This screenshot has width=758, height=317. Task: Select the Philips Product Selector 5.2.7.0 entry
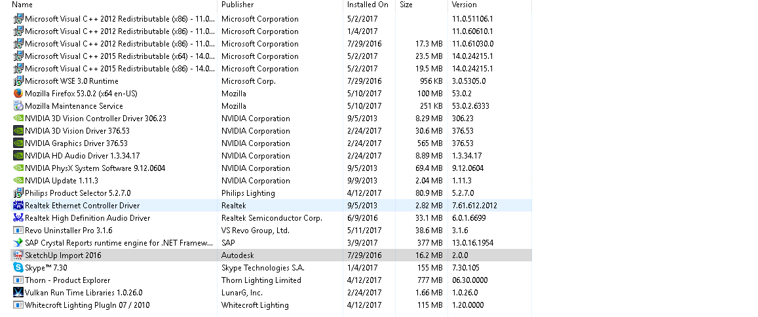pos(271,193)
